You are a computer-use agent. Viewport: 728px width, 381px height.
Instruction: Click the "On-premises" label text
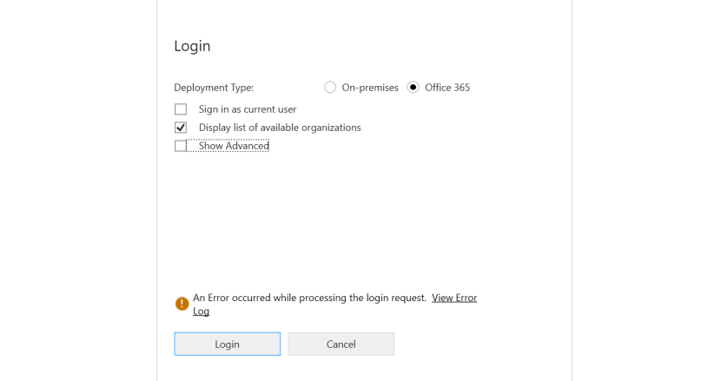[370, 88]
